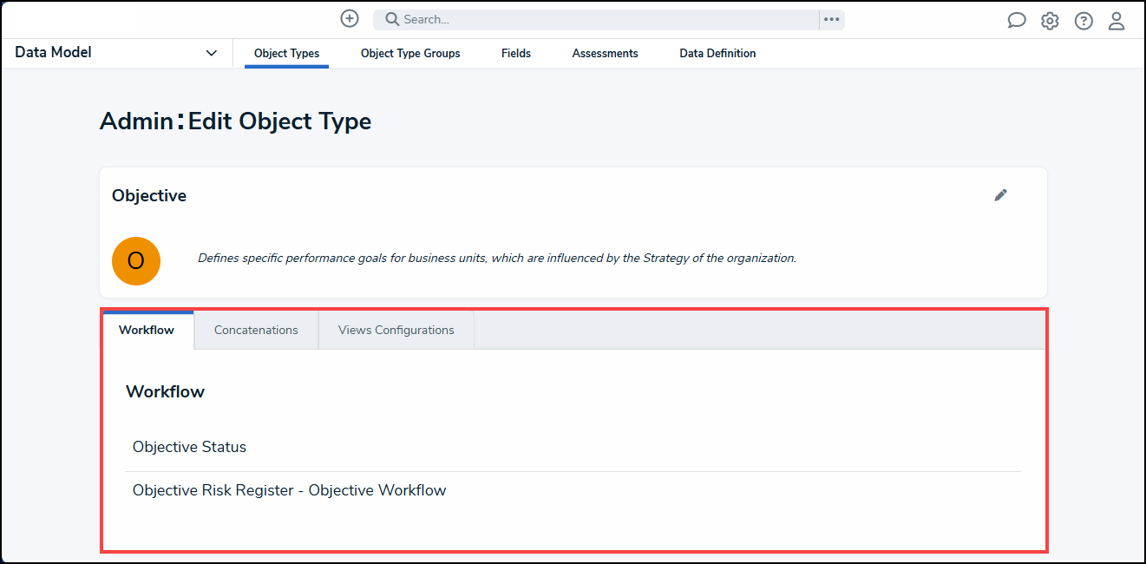Select the Fields tab
The width and height of the screenshot is (1146, 564).
click(515, 53)
